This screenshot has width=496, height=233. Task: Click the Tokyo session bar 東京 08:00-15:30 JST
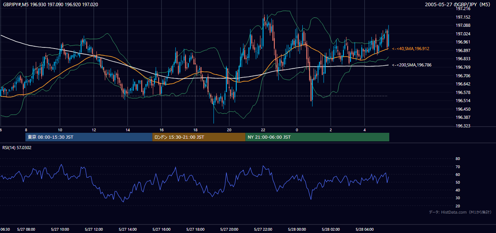pos(89,137)
